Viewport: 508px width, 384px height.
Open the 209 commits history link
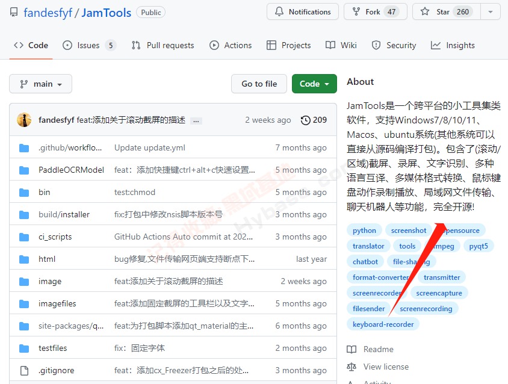click(314, 120)
